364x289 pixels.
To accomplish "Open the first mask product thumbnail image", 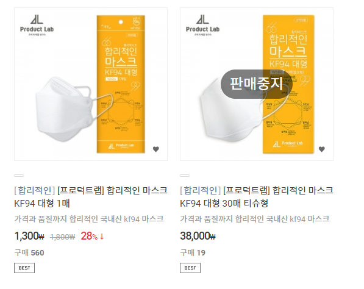I will 91,84.
